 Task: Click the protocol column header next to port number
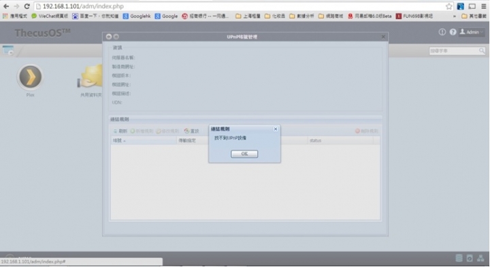click(193, 141)
